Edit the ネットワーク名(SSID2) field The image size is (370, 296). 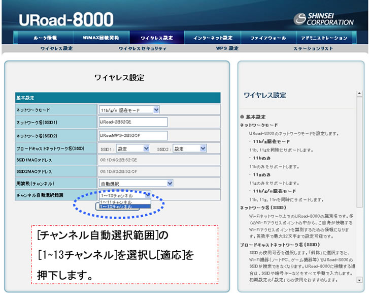133,135
